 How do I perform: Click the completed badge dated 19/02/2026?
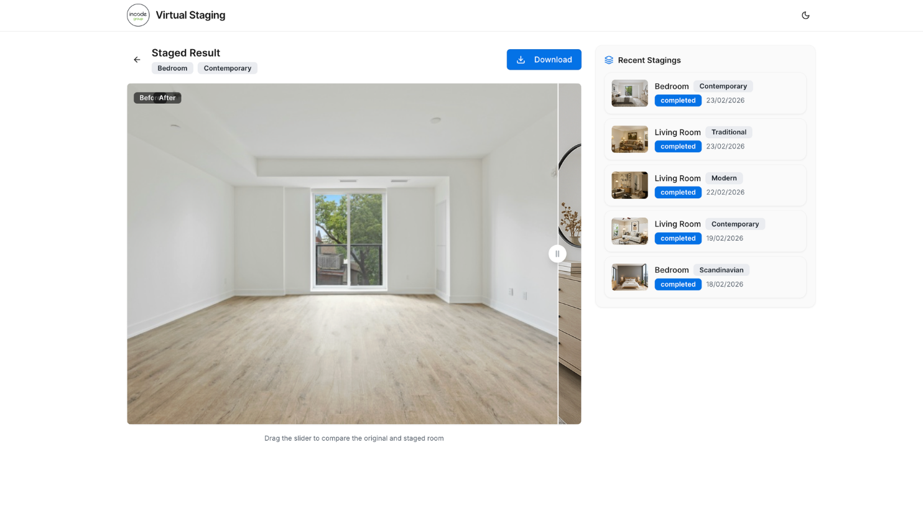[678, 239]
